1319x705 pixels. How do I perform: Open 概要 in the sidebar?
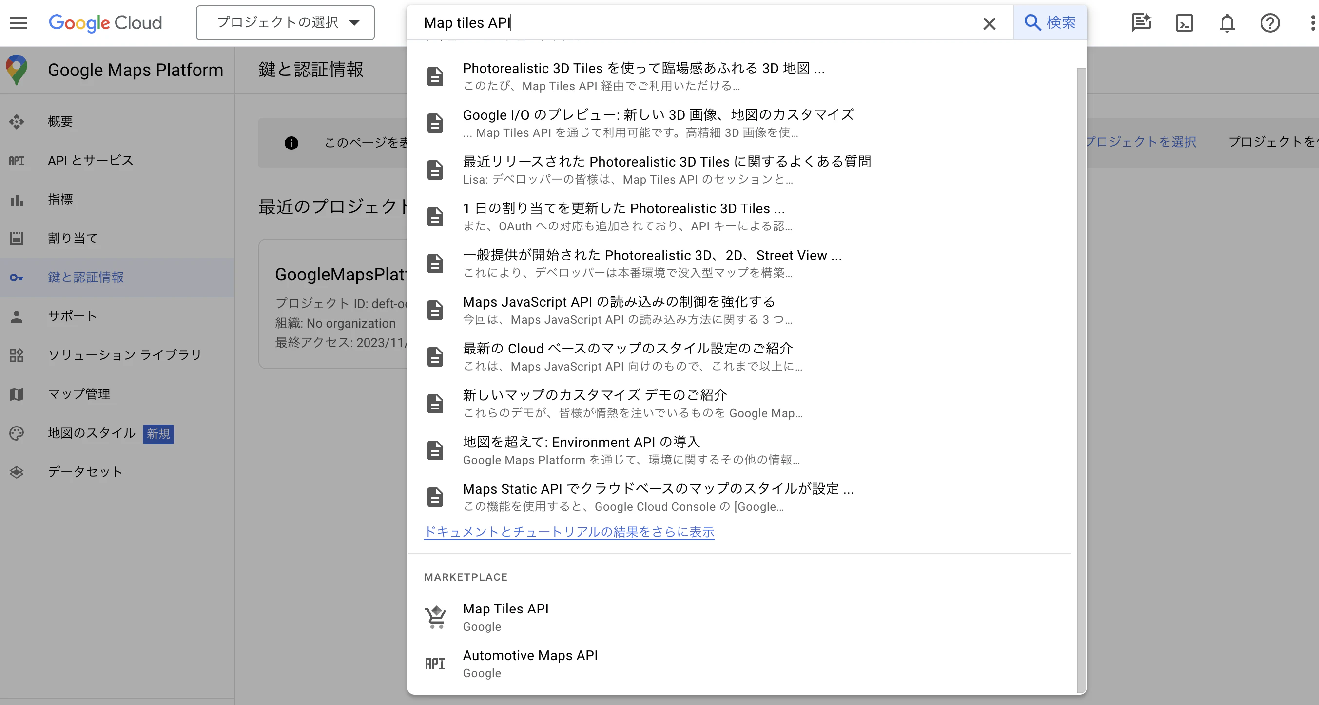[x=117, y=121]
